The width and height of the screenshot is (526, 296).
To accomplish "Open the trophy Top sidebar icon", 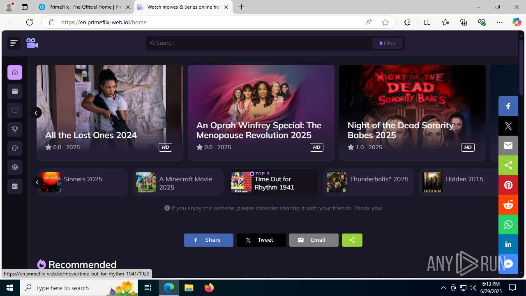I will point(15,129).
